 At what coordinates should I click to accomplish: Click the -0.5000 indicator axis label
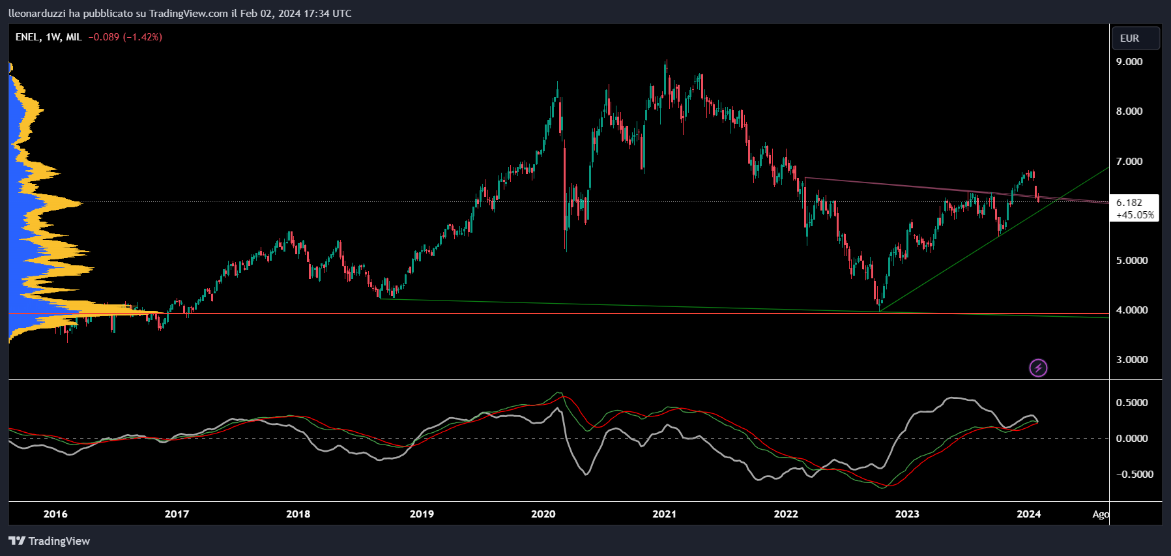pyautogui.click(x=1135, y=475)
